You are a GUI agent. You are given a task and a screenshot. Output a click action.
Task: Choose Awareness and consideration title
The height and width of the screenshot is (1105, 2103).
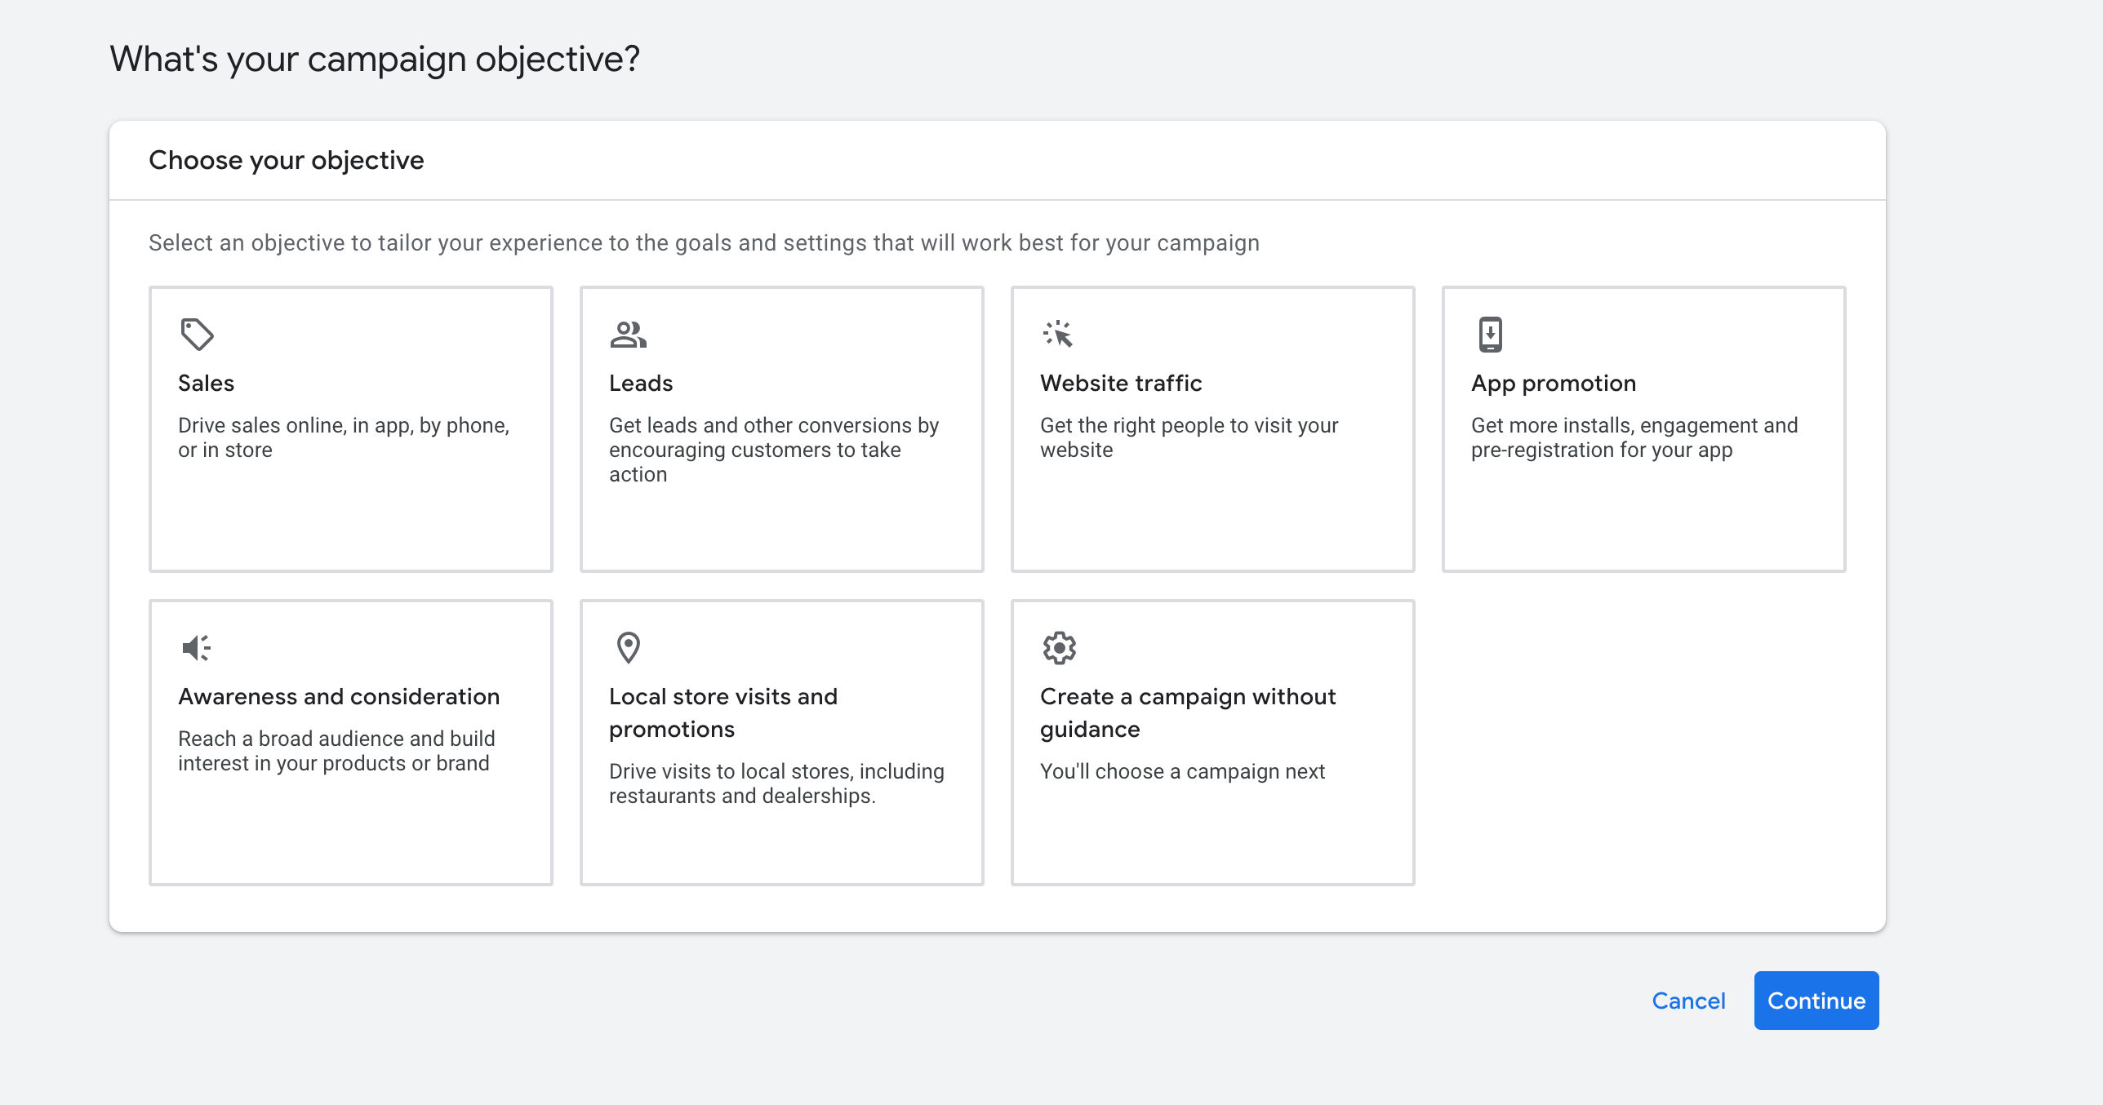click(x=339, y=697)
